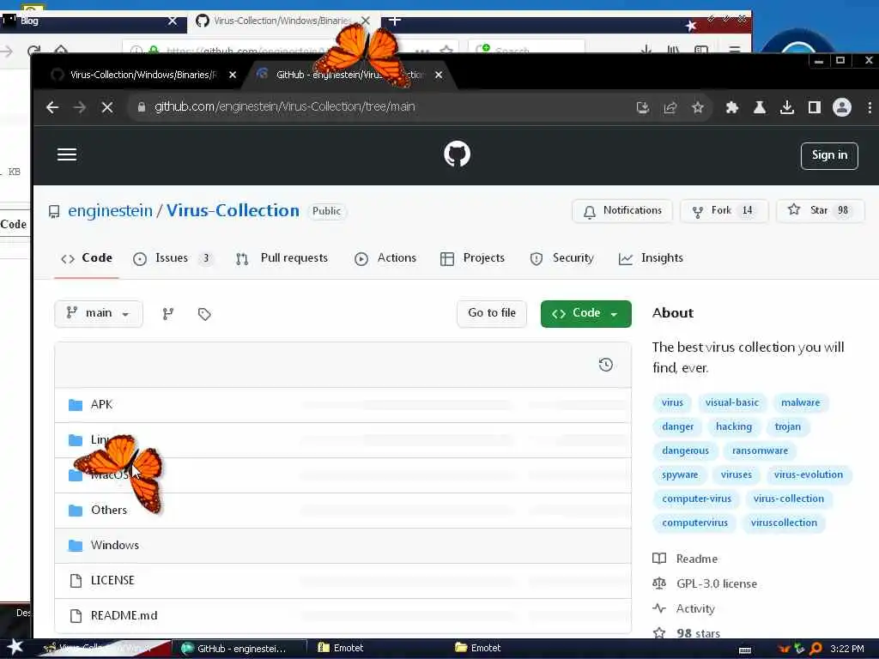879x659 pixels.
Task: View branches using the branch icon
Action: point(168,314)
